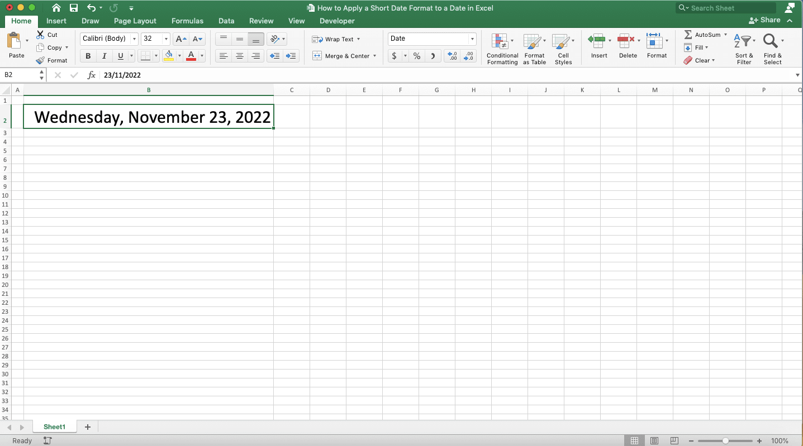Select the Italic formatting icon
This screenshot has height=446, width=803.
(x=104, y=56)
